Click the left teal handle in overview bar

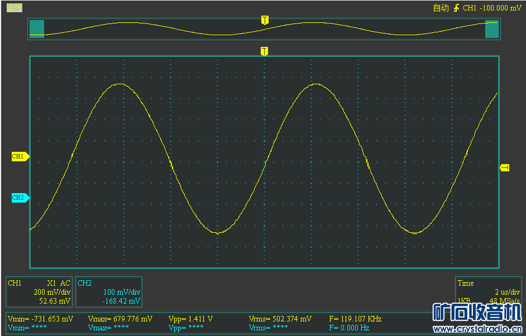coord(37,28)
